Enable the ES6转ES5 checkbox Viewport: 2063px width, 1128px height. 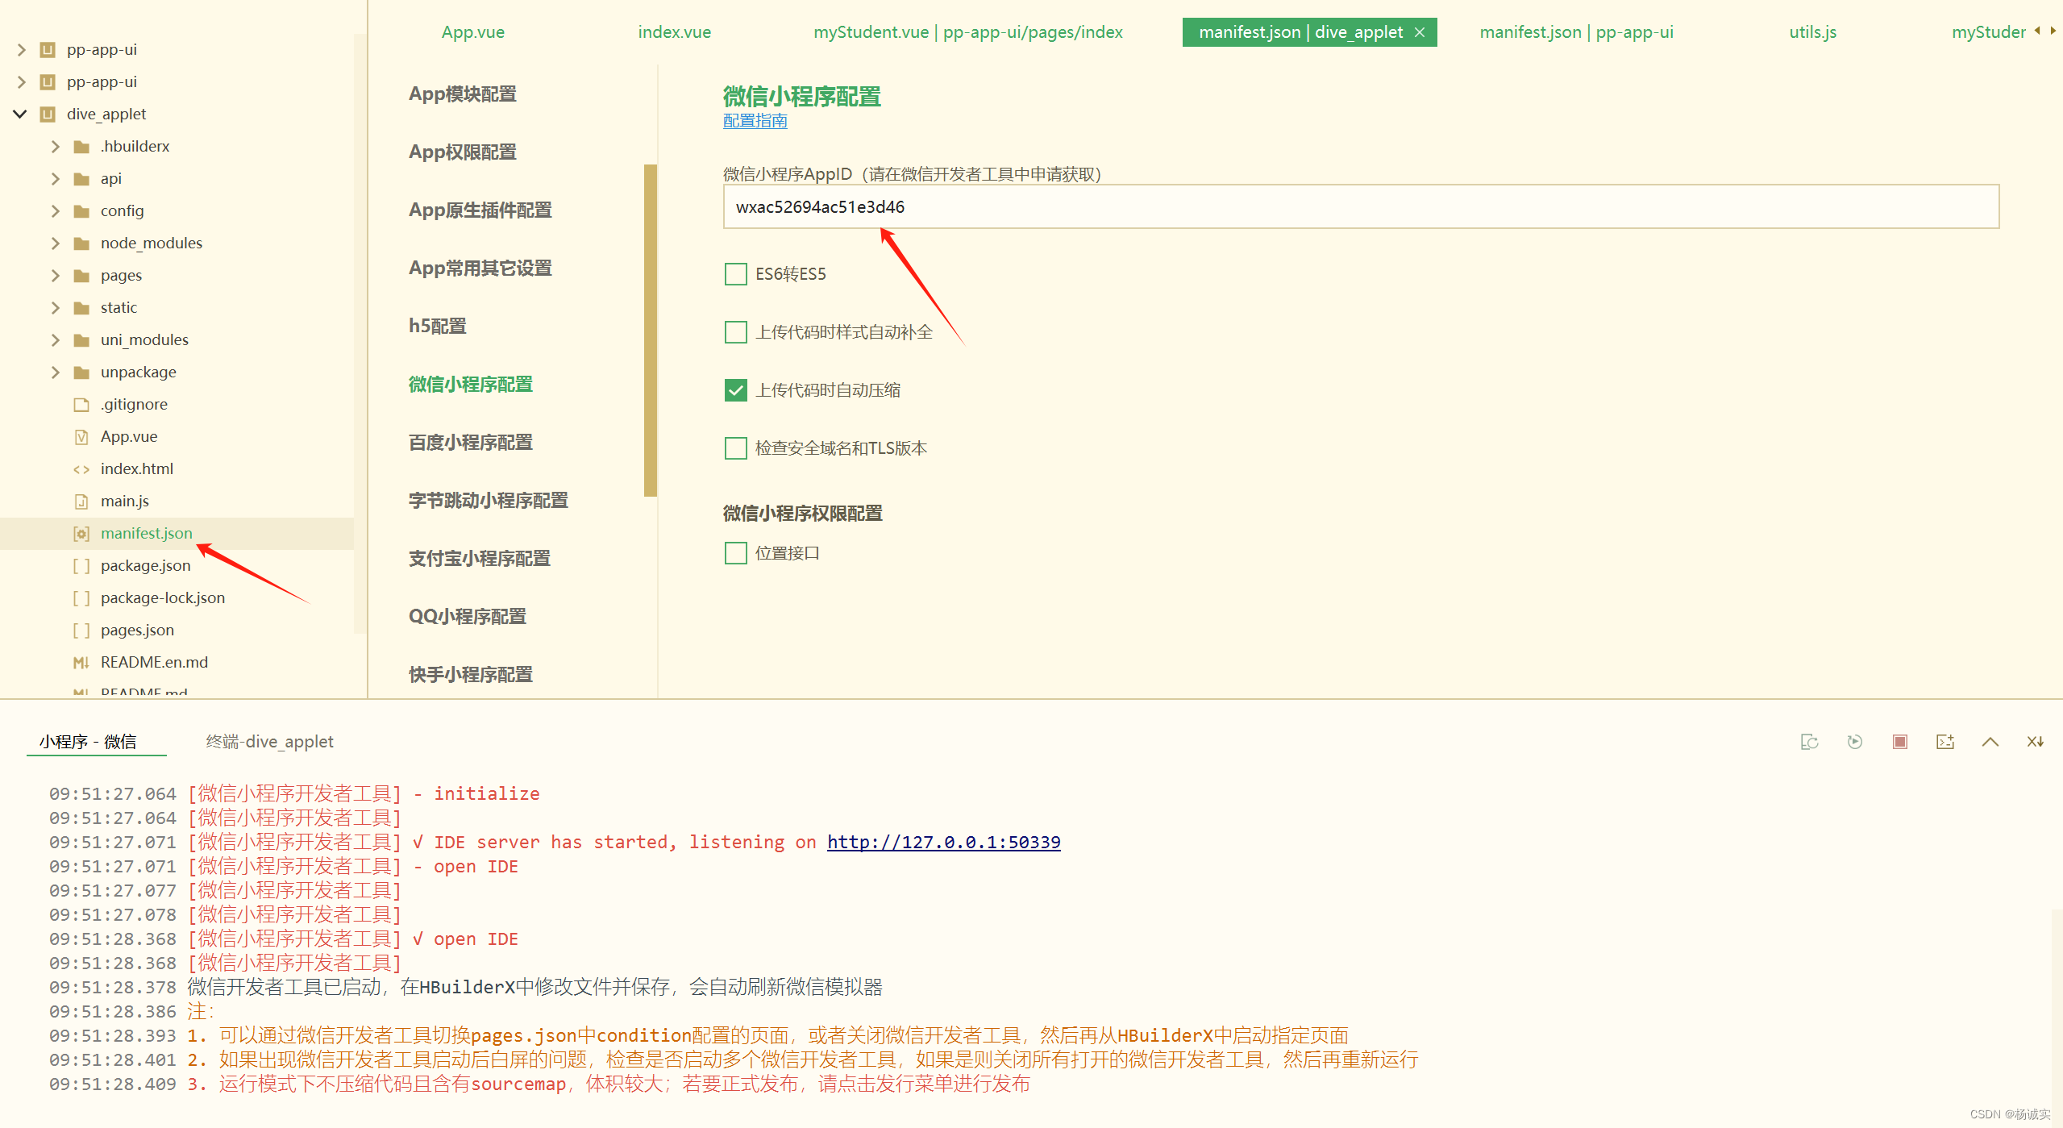[735, 274]
